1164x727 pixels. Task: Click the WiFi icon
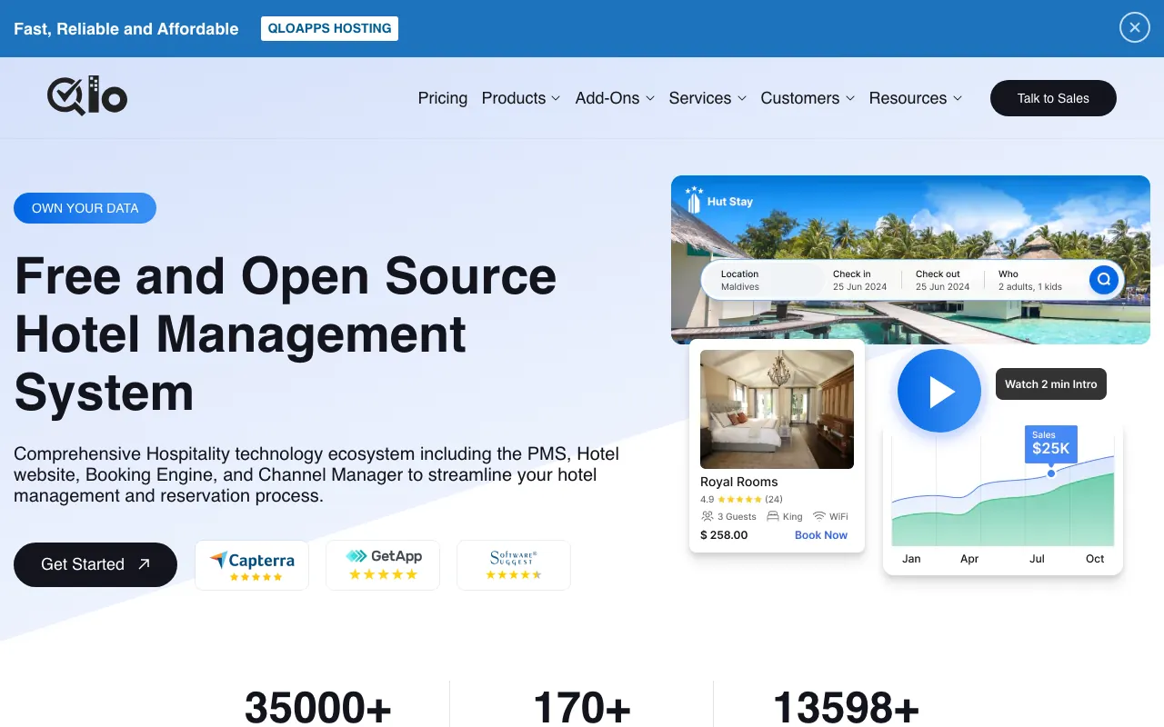point(819,516)
